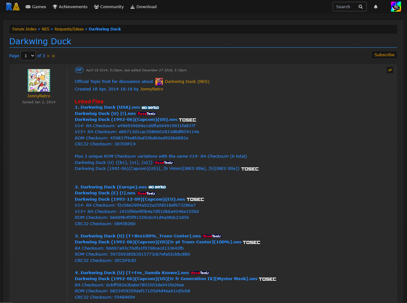Click the RetroAchievements RA logo
Viewport: 407px width, 303px height.
(13, 7)
